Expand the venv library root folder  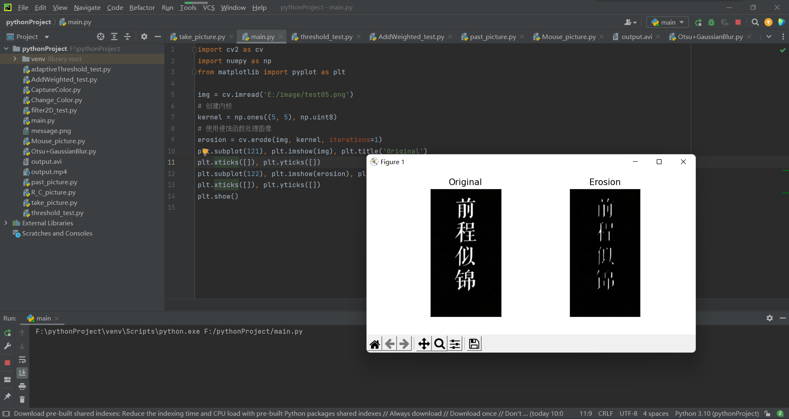[x=15, y=59]
